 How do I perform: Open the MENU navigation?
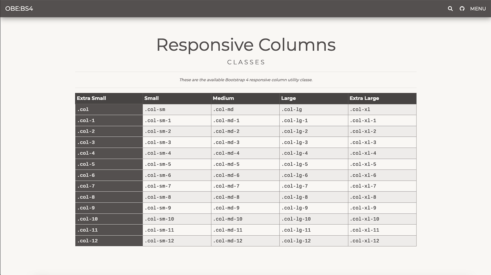[478, 9]
